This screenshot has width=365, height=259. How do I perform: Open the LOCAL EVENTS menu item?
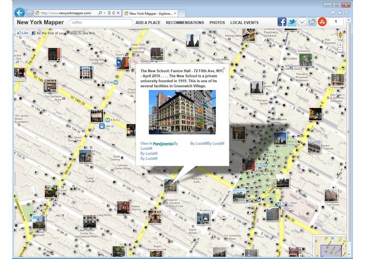pos(244,23)
